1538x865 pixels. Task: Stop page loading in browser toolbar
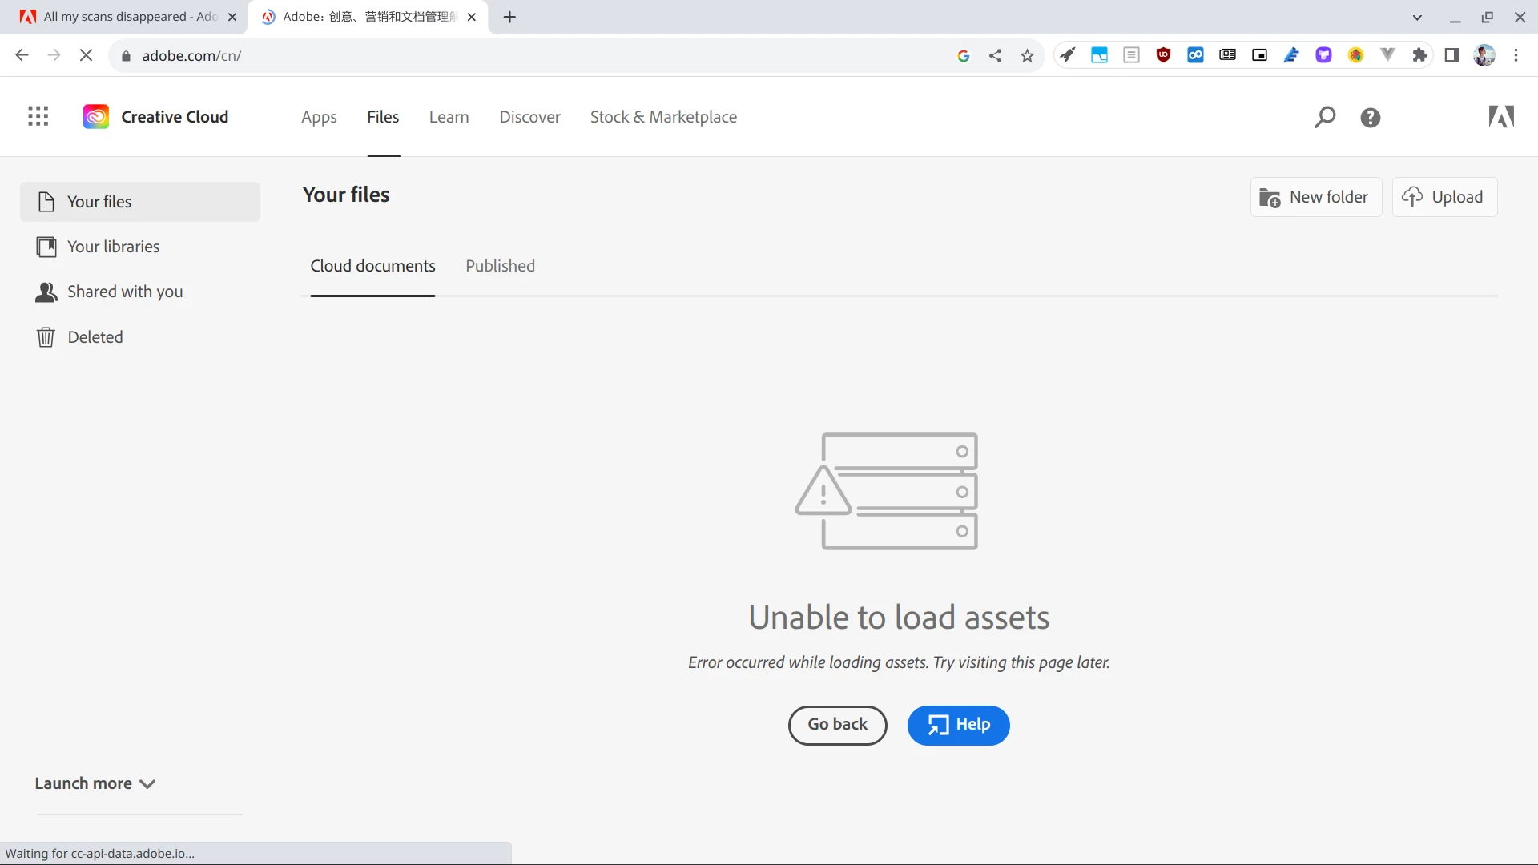click(87, 55)
